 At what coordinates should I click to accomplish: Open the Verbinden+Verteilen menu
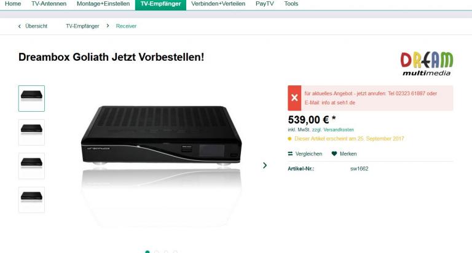click(218, 4)
